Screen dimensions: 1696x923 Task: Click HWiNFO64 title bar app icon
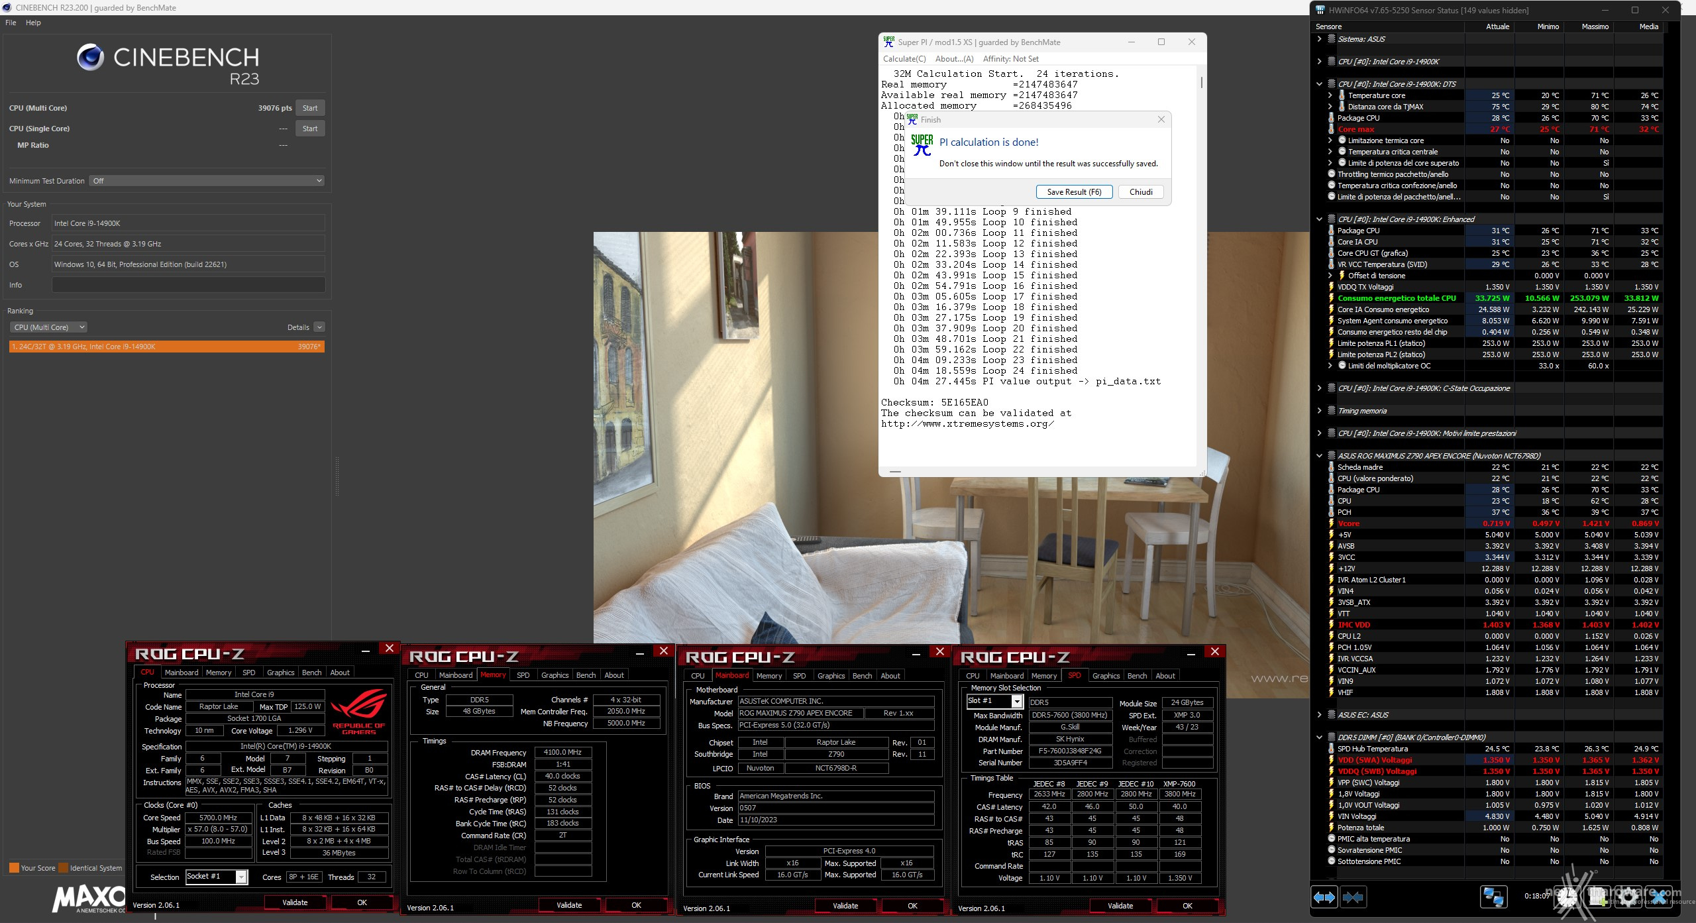click(1320, 10)
